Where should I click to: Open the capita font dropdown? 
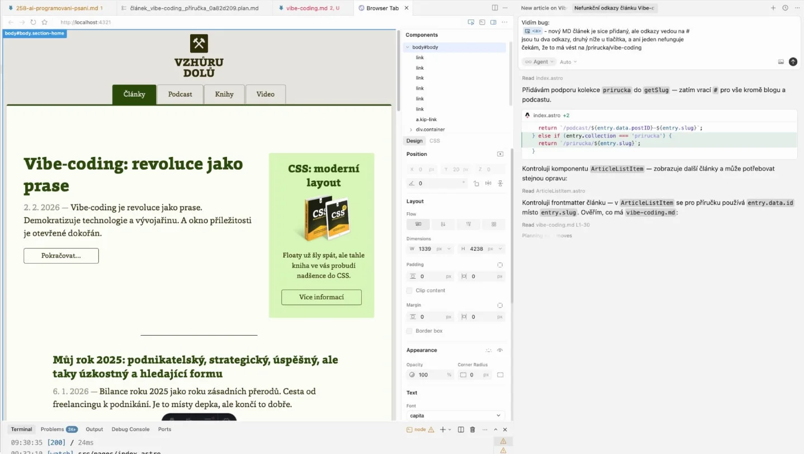point(455,415)
